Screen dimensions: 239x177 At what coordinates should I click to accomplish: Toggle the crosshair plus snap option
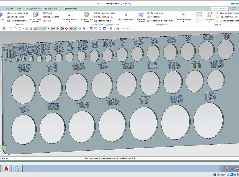[71, 29]
